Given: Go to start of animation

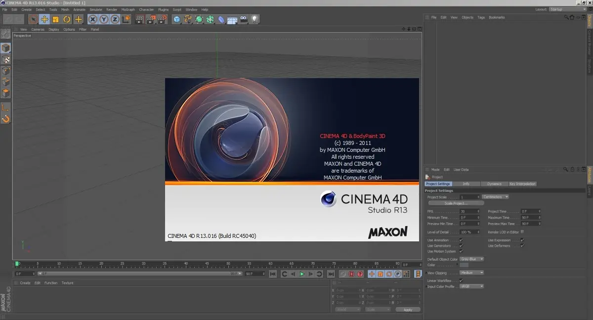Looking at the screenshot, I should coord(273,274).
